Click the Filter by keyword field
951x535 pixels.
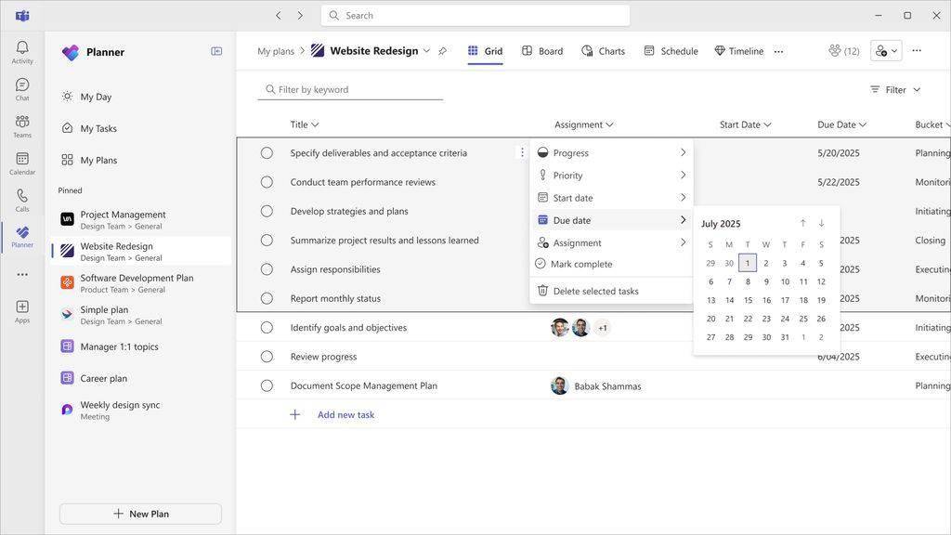click(x=350, y=90)
